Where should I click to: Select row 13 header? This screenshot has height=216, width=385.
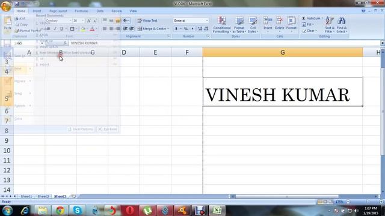click(x=7, y=180)
